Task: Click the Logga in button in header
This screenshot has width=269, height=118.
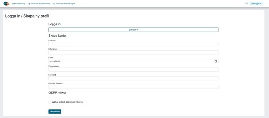Action: click(x=256, y=4)
